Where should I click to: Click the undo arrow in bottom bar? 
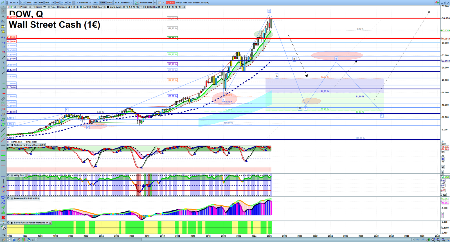coord(418,240)
